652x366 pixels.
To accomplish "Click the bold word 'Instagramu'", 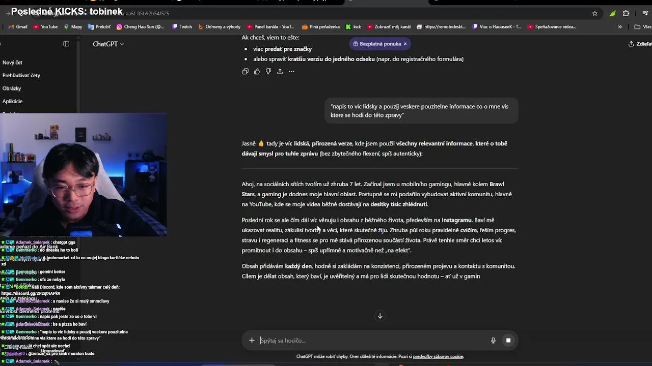I will tap(456, 220).
